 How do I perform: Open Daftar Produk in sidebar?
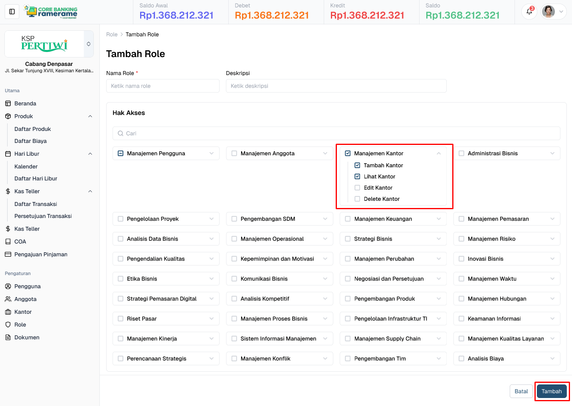[x=33, y=129]
